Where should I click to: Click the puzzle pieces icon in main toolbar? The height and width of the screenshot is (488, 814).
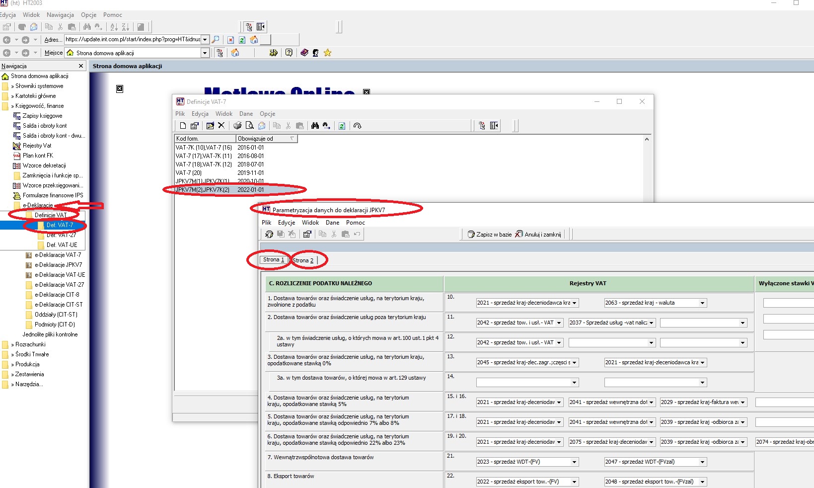(273, 53)
